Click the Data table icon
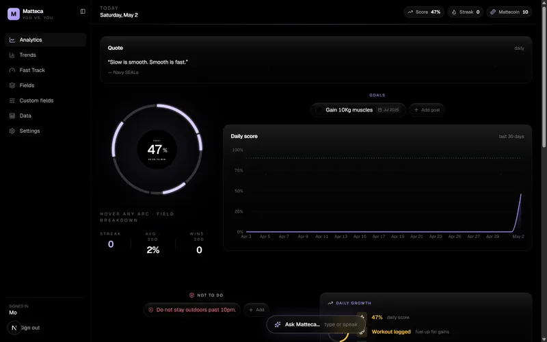Viewport: 547px width, 342px height. (12, 116)
